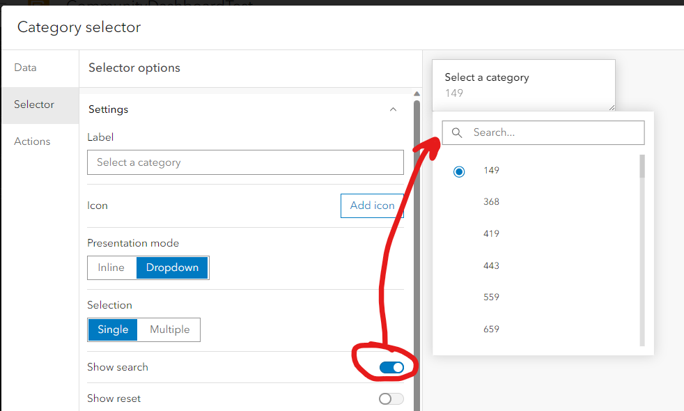Click the Select a category dropdown

523,85
